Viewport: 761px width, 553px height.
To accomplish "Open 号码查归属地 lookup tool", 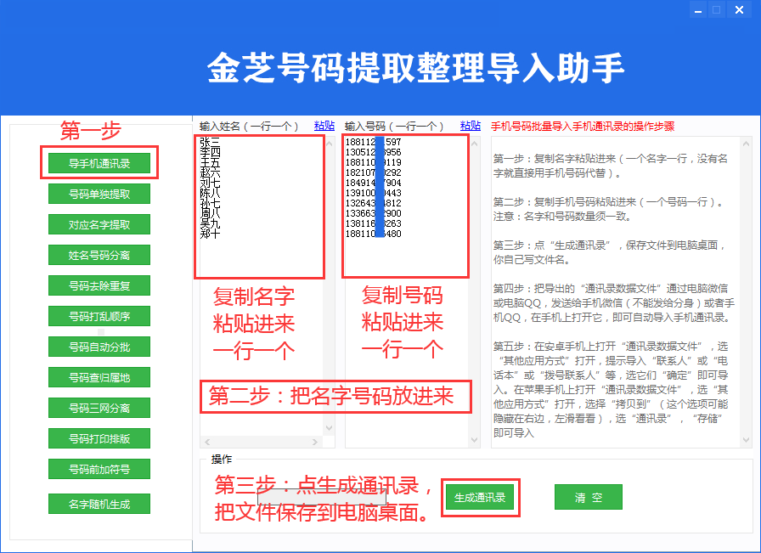I will 99,377.
